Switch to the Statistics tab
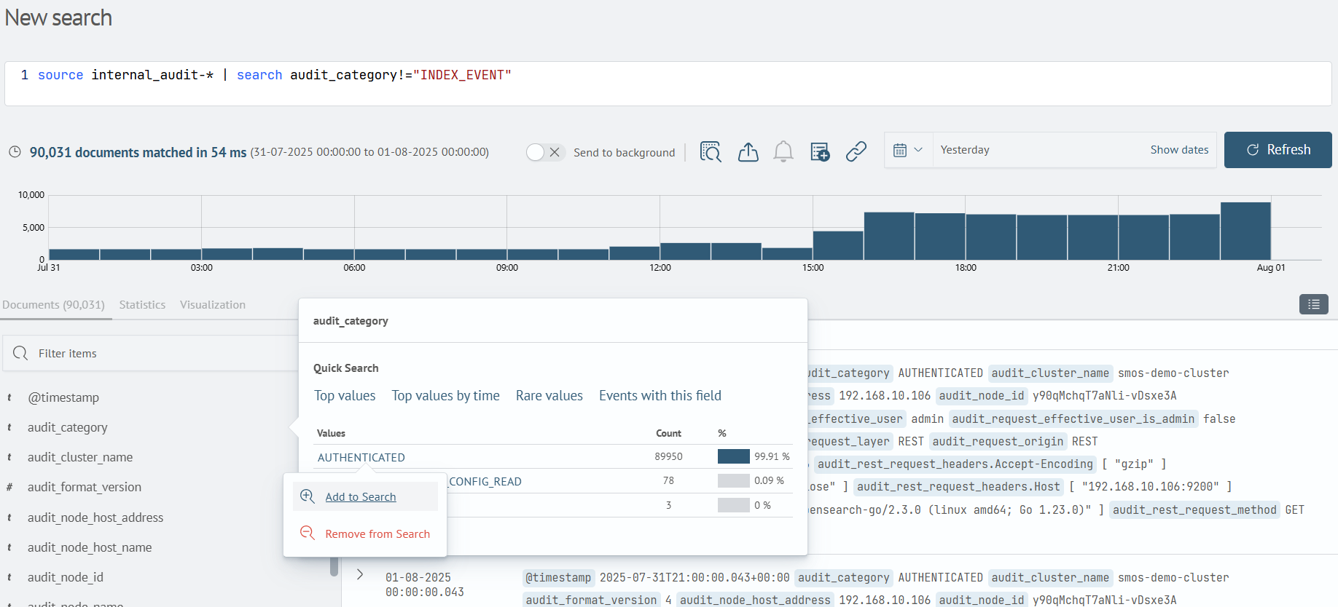This screenshot has width=1338, height=607. 142,305
